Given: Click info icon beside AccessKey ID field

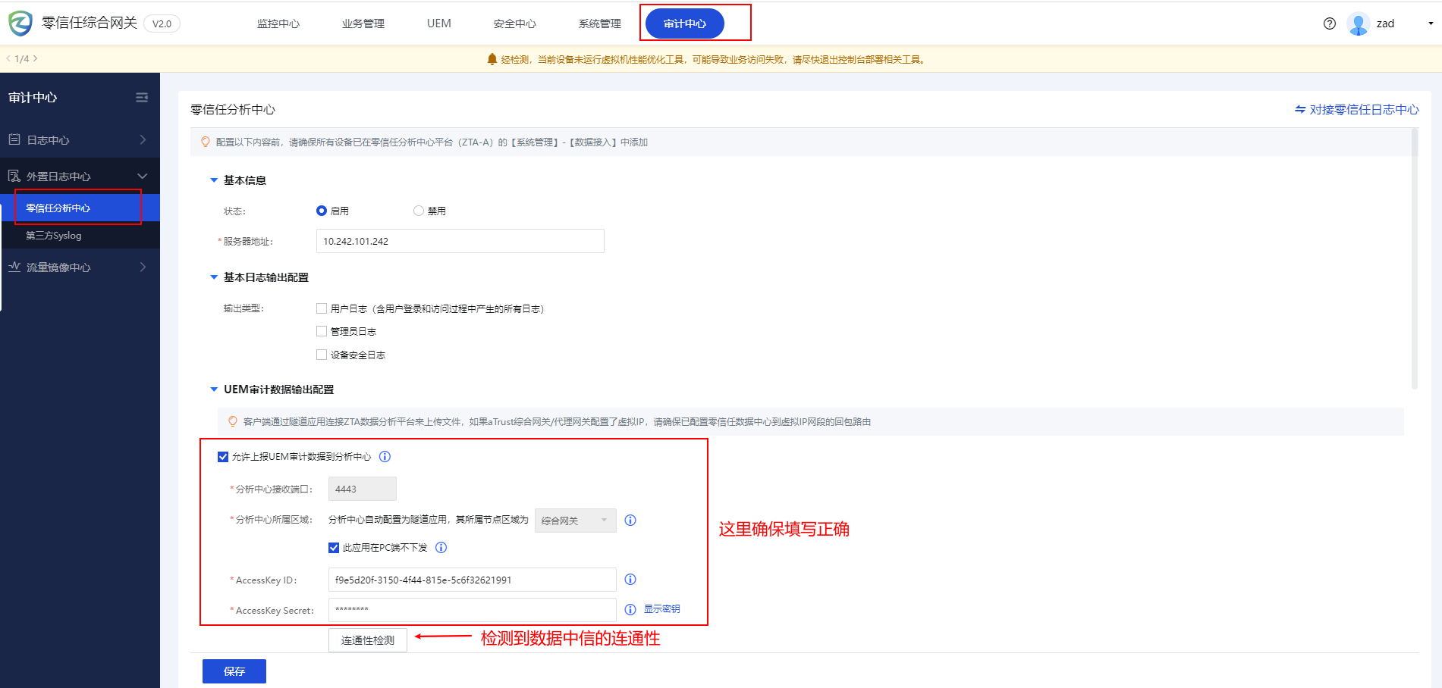Looking at the screenshot, I should [x=630, y=580].
